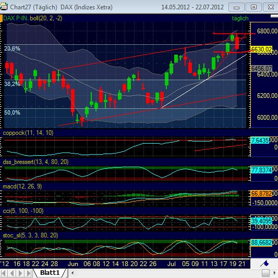Minimize the Chart27 window
The width and height of the screenshot is (278, 278).
[x=236, y=7]
